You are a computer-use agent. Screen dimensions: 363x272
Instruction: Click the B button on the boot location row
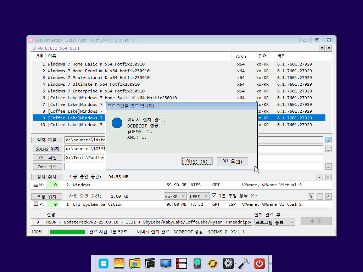pyautogui.click(x=311, y=197)
